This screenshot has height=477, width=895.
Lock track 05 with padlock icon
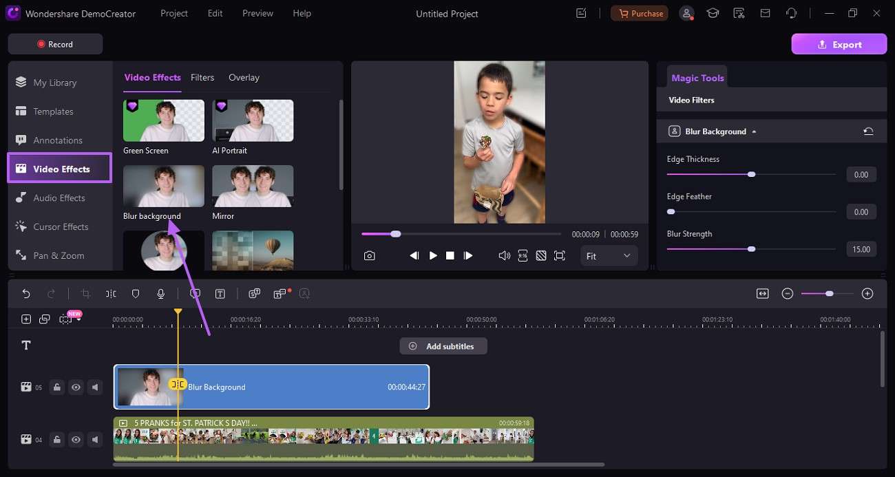click(57, 388)
